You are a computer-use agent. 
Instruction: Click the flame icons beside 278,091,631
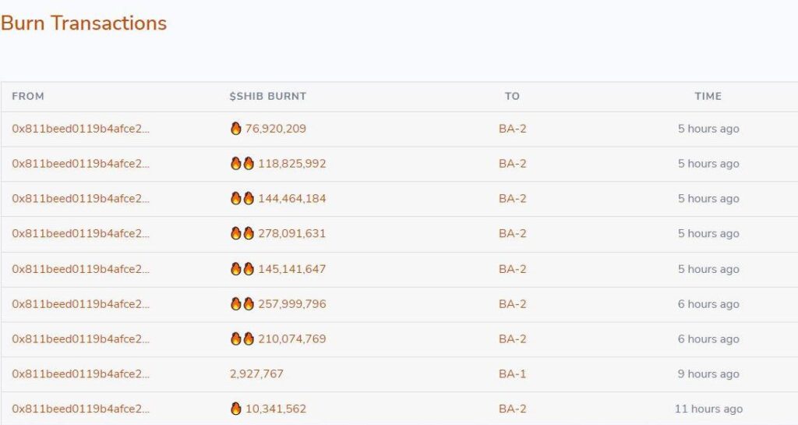(242, 233)
